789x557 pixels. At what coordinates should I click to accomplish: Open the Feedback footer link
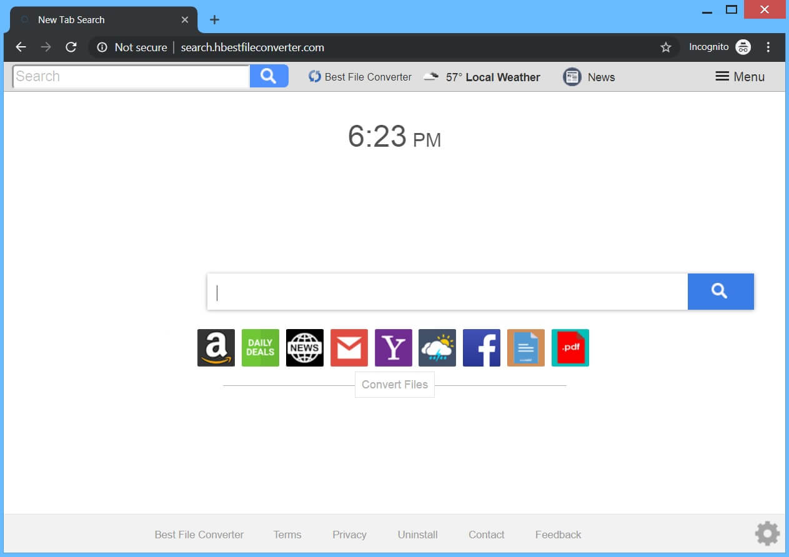[558, 535]
